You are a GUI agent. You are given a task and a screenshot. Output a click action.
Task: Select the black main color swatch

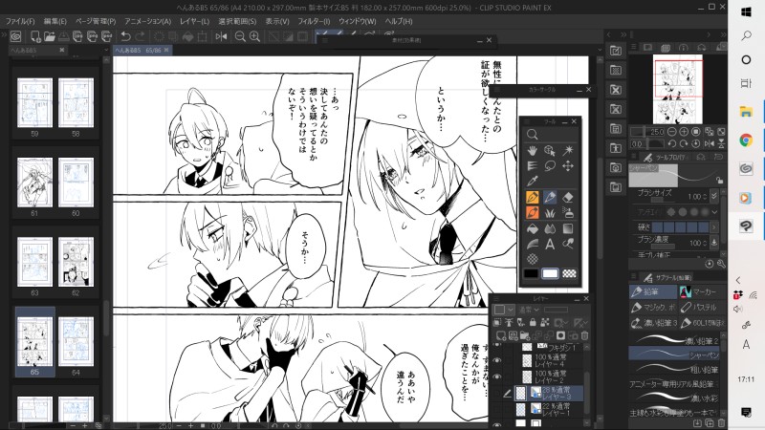point(531,273)
